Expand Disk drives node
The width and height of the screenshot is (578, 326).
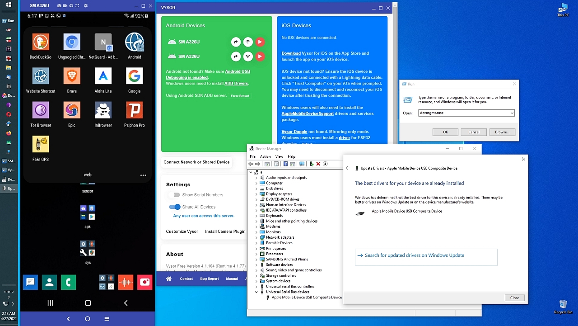[x=256, y=189]
